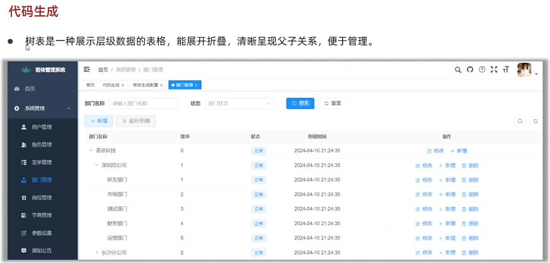Collapse the 深圳总公司 tree row
The height and width of the screenshot is (263, 550).
(x=96, y=165)
